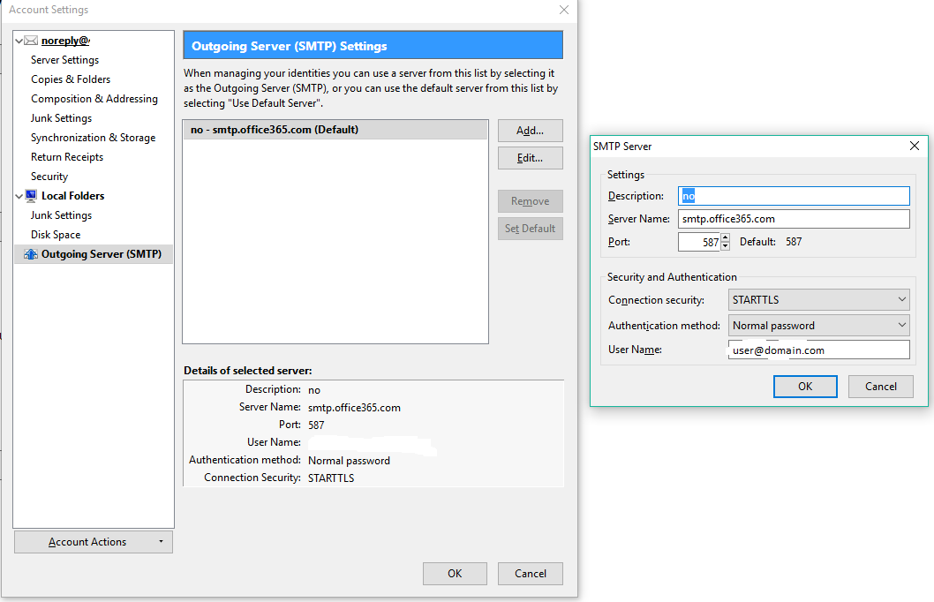Collapse the Local Folders tree

tap(19, 196)
